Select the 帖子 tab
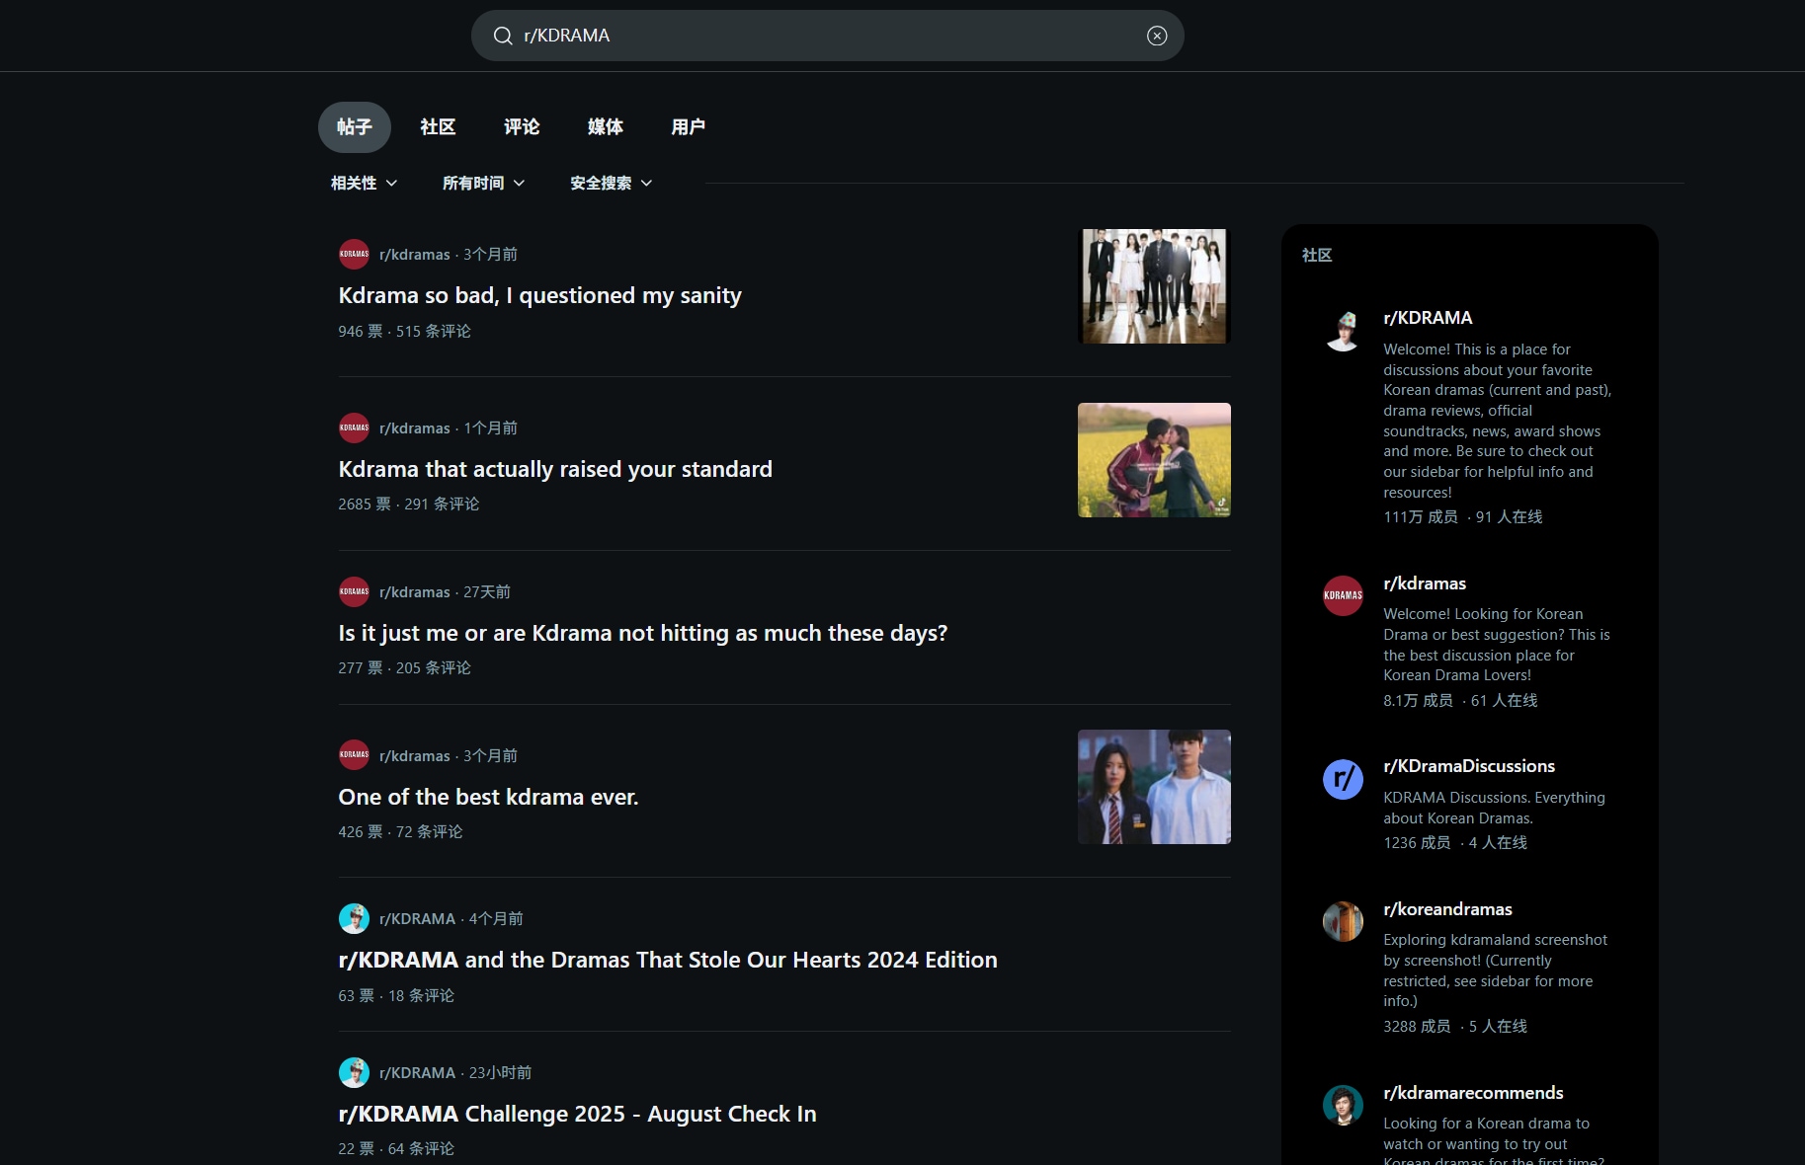 click(x=354, y=127)
